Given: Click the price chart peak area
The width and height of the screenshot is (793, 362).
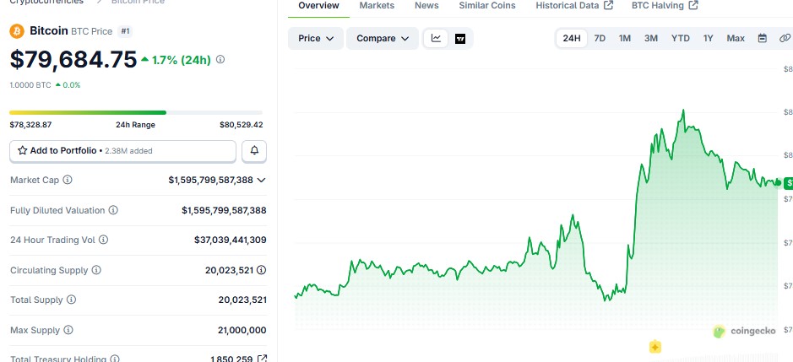Looking at the screenshot, I should [x=683, y=112].
